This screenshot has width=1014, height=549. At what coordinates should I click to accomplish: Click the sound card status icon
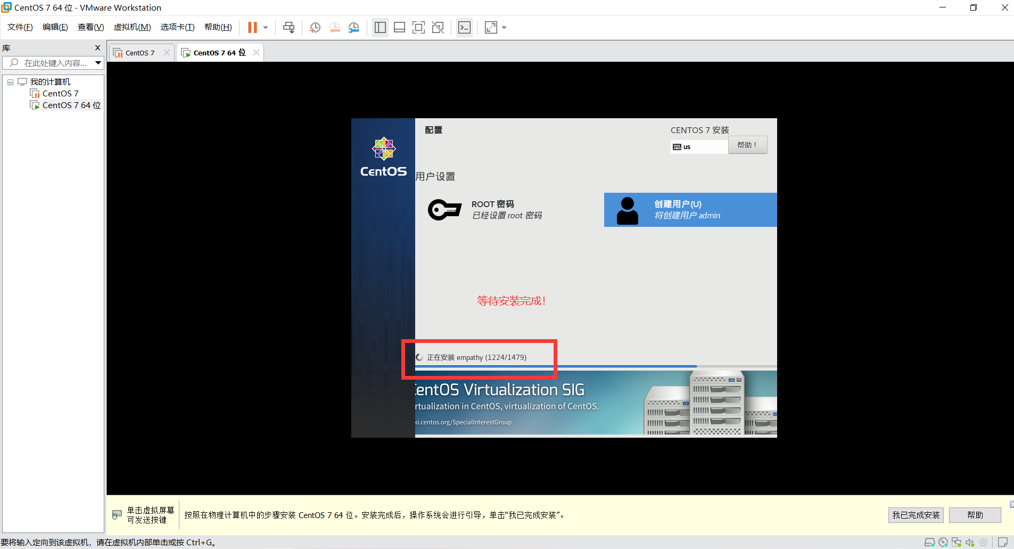[x=970, y=543]
